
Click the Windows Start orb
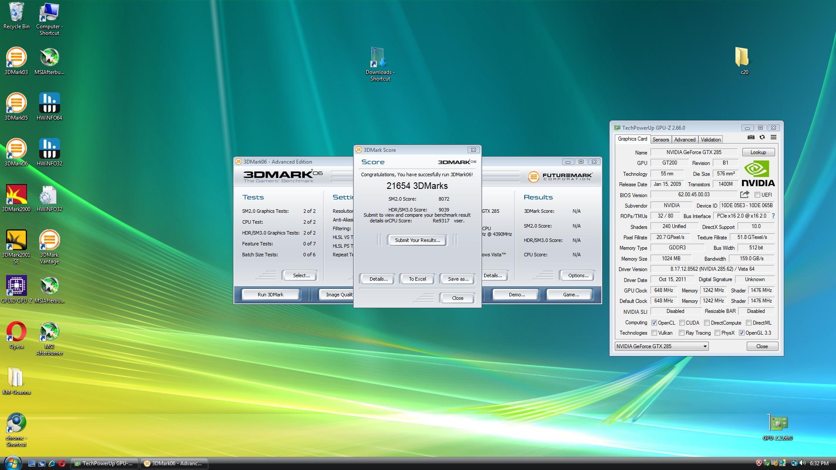[12, 463]
